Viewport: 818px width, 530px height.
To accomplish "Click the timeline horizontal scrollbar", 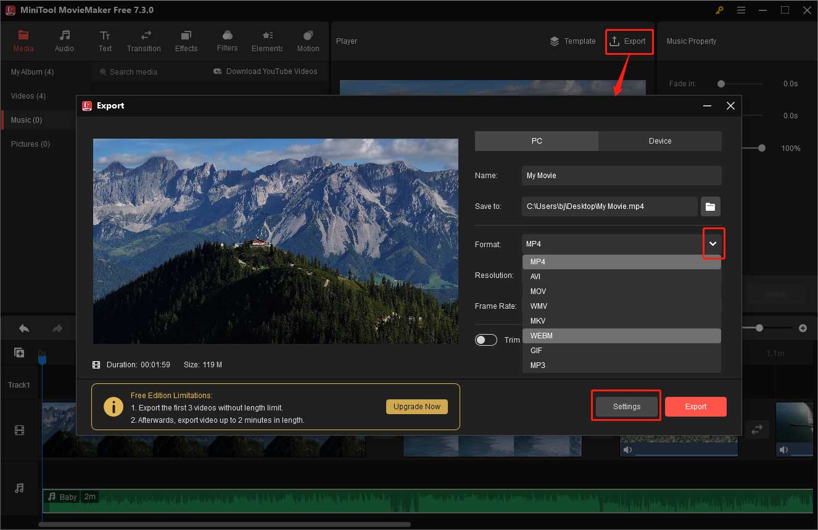I will point(225,524).
